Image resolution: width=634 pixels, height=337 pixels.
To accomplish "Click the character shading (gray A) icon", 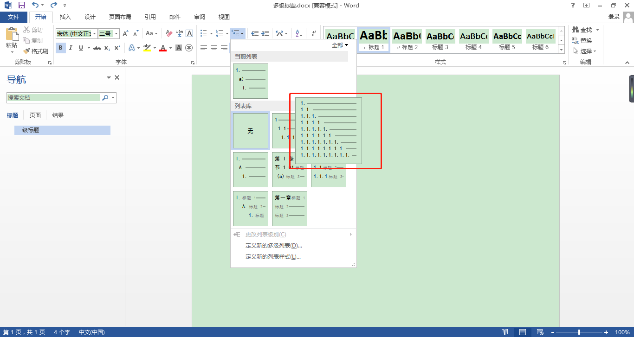I will pyautogui.click(x=179, y=48).
